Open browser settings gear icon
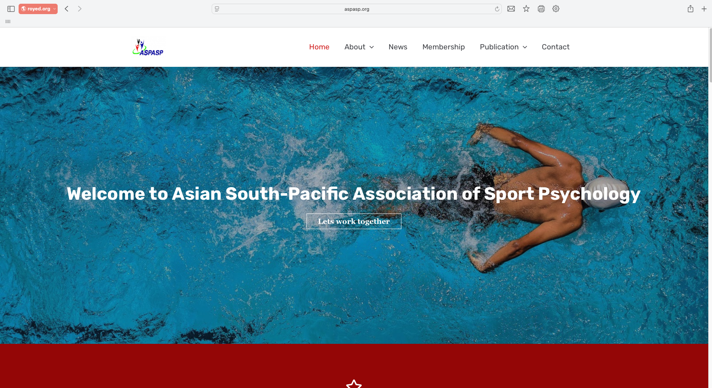 click(x=556, y=9)
